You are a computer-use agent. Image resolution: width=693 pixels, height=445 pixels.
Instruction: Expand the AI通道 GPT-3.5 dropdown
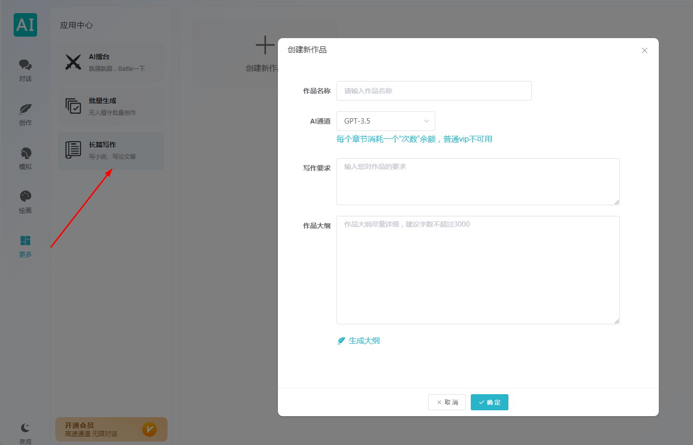[x=386, y=121]
